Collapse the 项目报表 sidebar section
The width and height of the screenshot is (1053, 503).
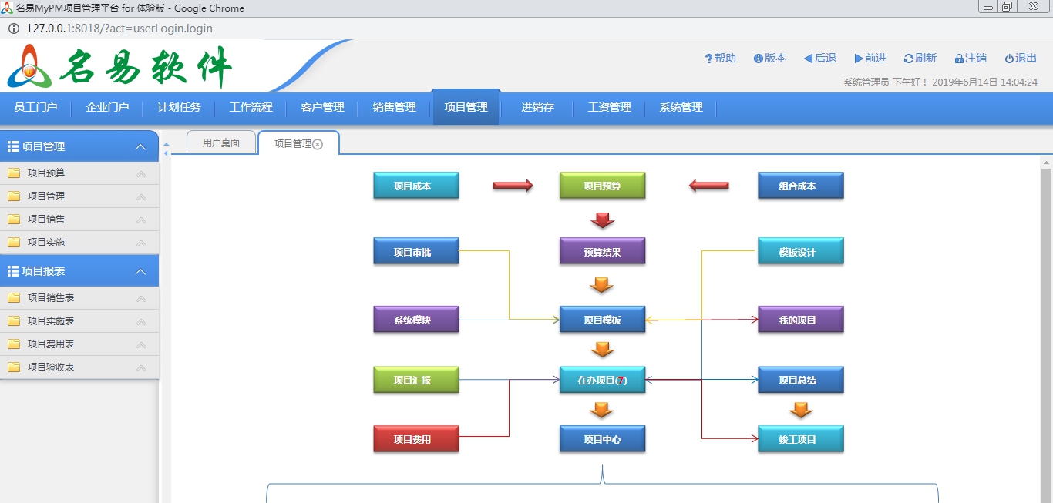pos(140,270)
